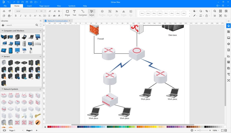Screen dimensions: 231x133
Task: Open the layers panel icon in right sidebar
Action: (228, 44)
